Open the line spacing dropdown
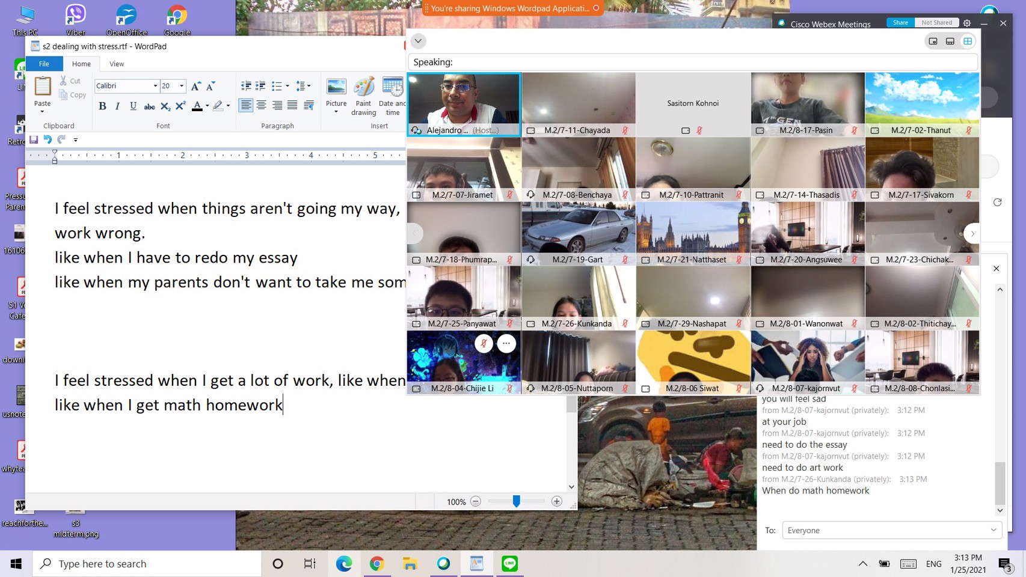This screenshot has height=577, width=1026. point(309,86)
